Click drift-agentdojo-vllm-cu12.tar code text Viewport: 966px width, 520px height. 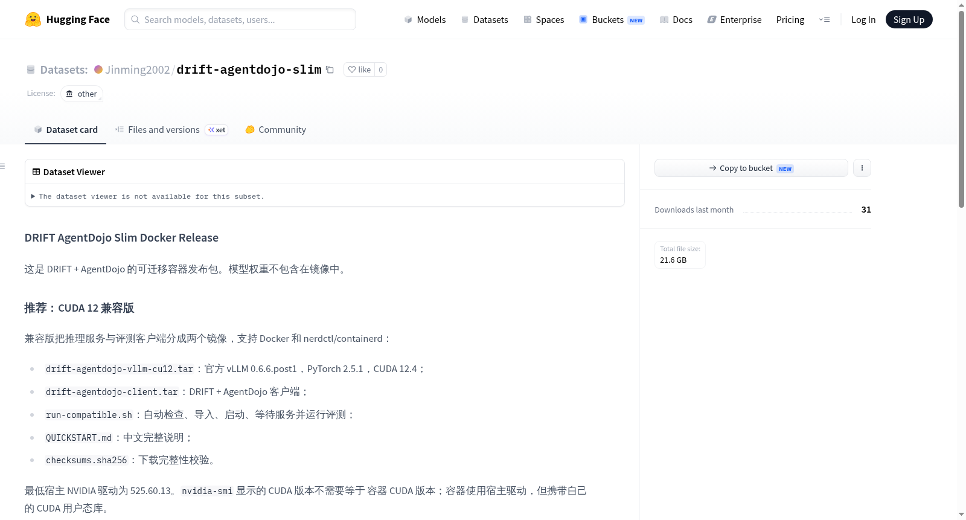[120, 369]
